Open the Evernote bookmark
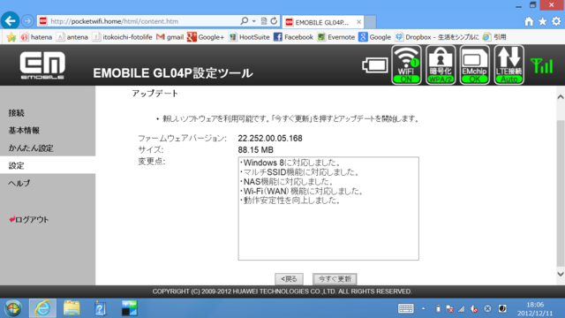Image resolution: width=565 pixels, height=318 pixels. pos(335,37)
